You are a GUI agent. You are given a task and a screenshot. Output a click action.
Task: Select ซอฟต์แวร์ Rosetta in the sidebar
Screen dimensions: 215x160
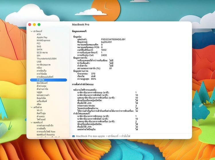click(46, 135)
